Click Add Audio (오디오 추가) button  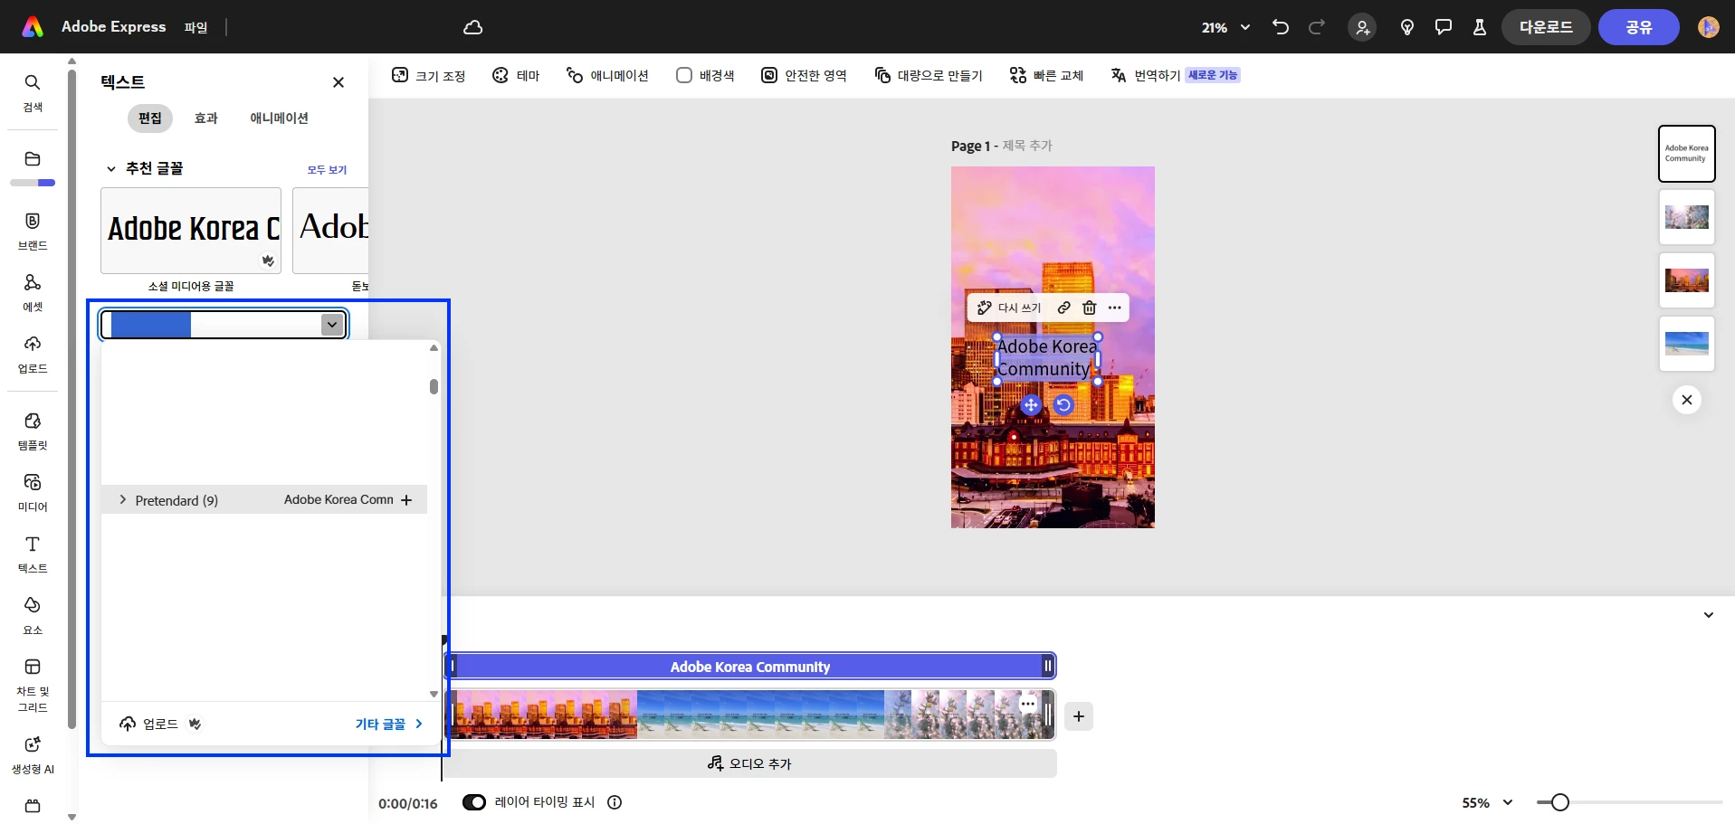(749, 763)
